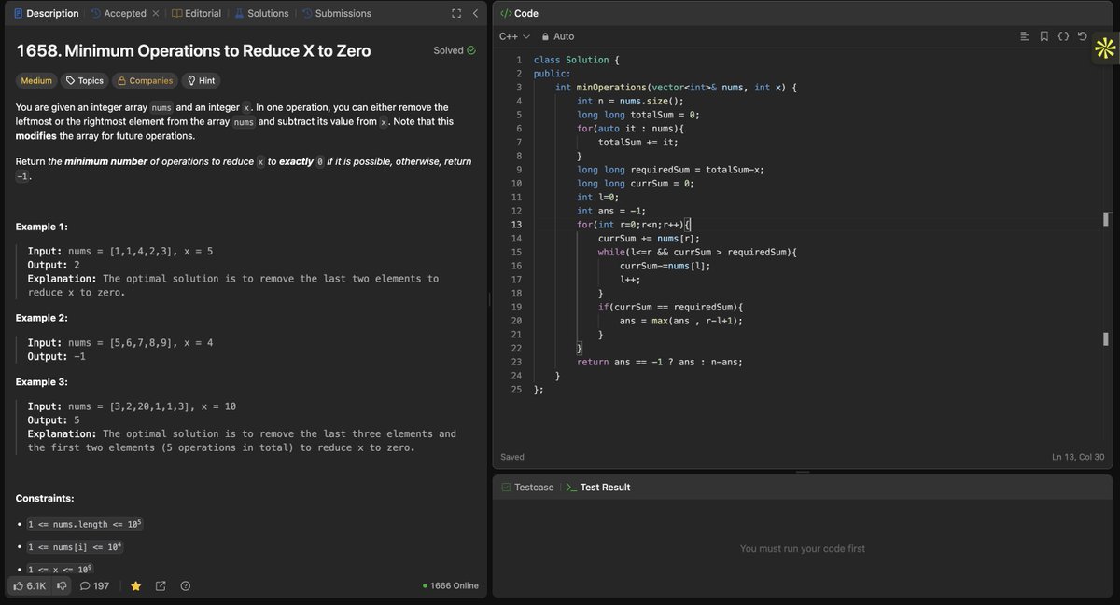Place cursor on 'long long requiredSum' code line
The height and width of the screenshot is (605, 1120).
(x=671, y=170)
